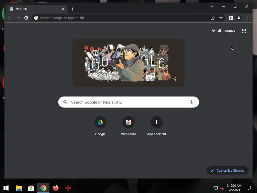Close the New Tab tab
Image resolution: width=257 pixels, height=193 pixels.
coord(62,9)
